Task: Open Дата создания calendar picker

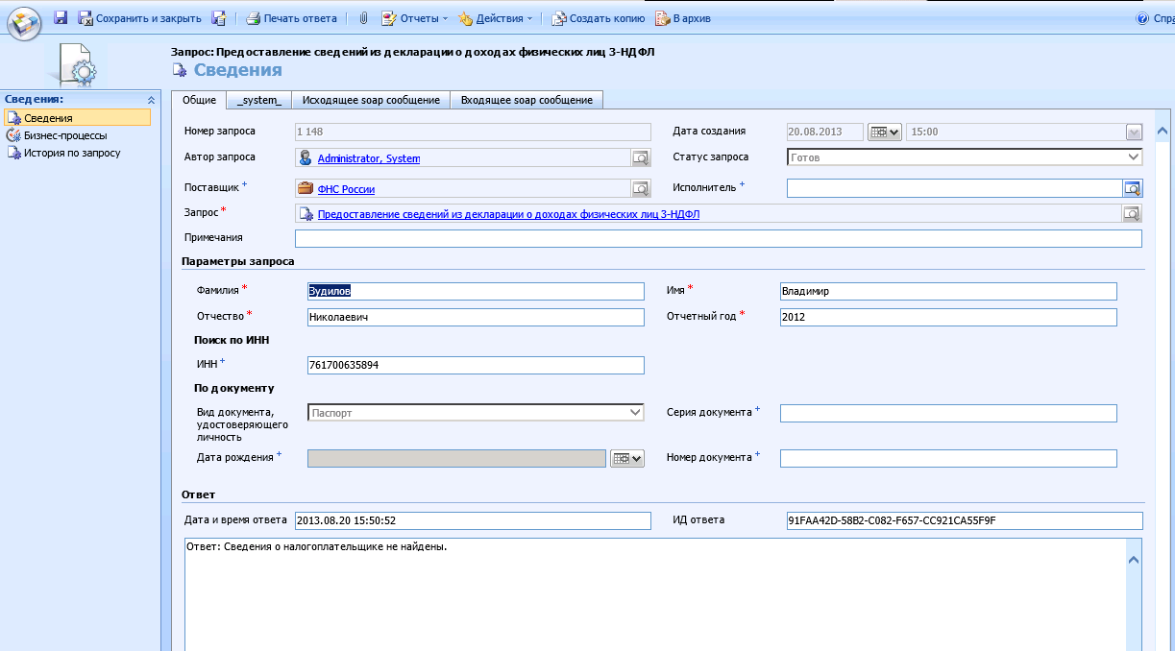Action: [884, 133]
